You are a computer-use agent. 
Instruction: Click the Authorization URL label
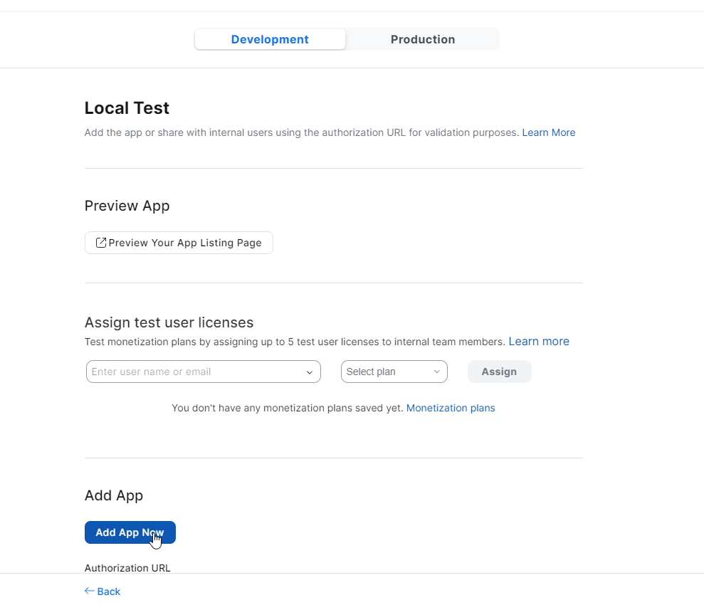[x=127, y=568]
